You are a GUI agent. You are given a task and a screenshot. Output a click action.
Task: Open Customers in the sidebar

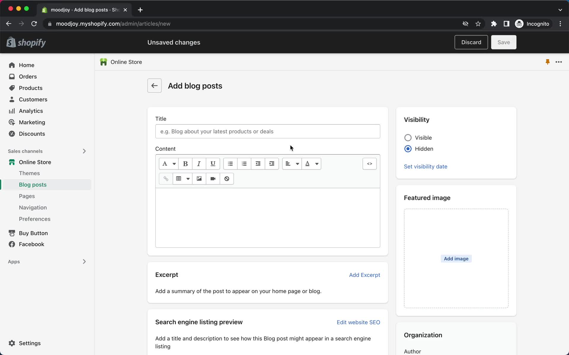pyautogui.click(x=33, y=99)
